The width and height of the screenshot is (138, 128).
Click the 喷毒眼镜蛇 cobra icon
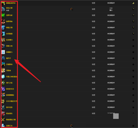3,95
